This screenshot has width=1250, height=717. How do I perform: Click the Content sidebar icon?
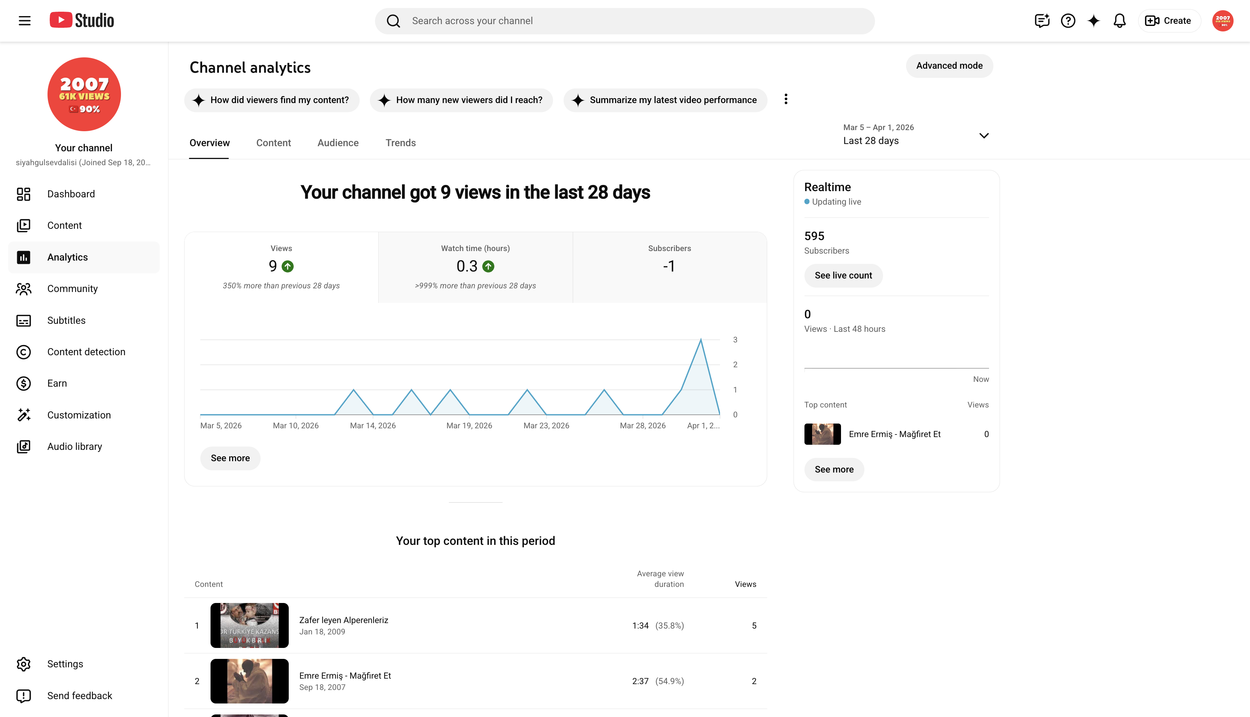tap(24, 225)
